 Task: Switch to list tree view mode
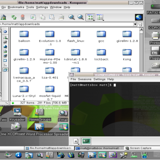[x=100, y=17]
